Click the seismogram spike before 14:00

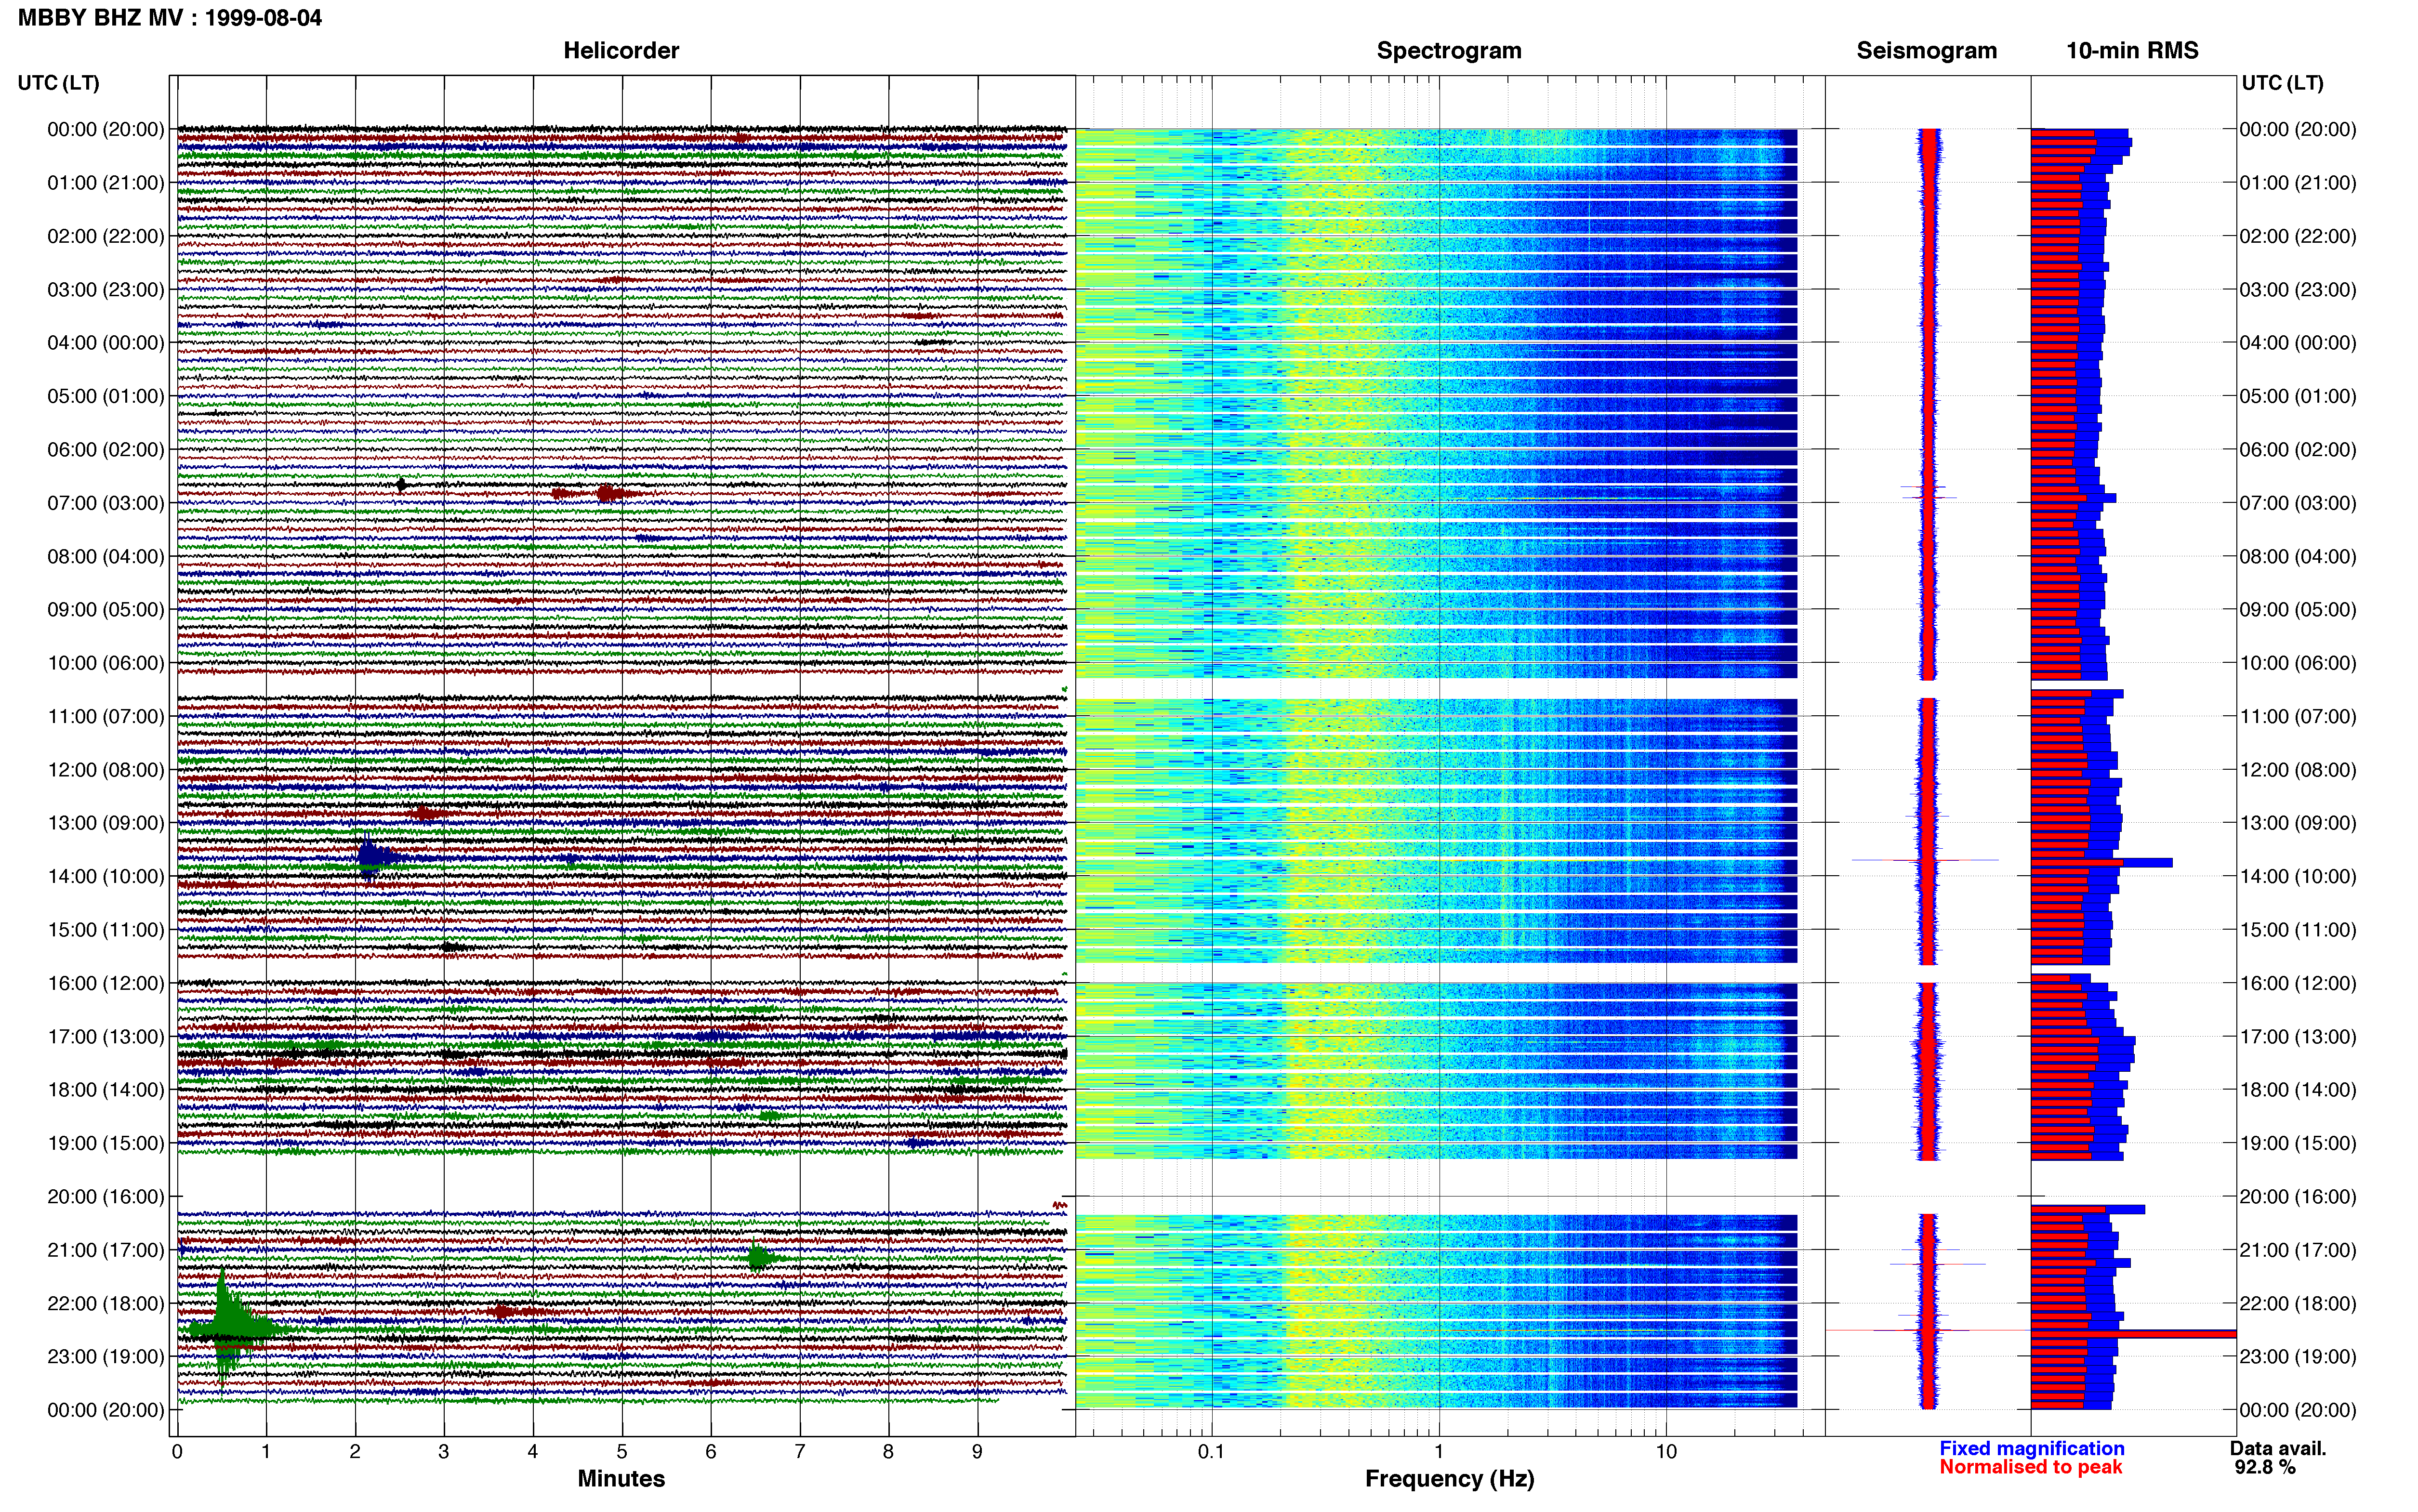(1925, 860)
